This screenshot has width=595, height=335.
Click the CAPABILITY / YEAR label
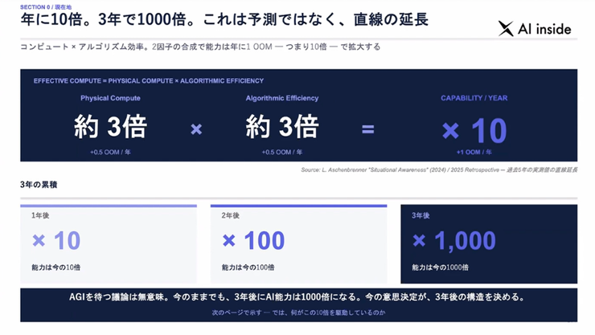click(474, 98)
